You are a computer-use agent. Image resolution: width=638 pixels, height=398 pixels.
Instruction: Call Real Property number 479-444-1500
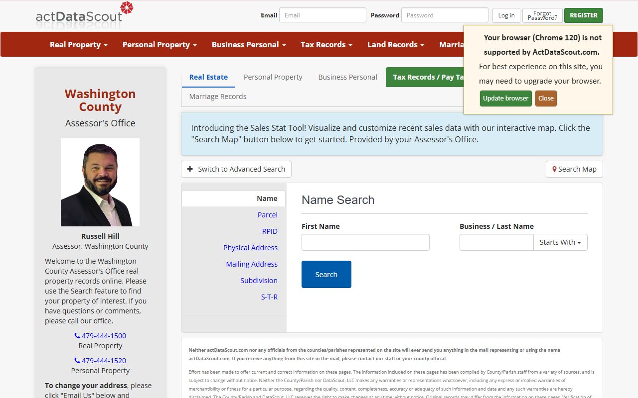[x=104, y=336]
